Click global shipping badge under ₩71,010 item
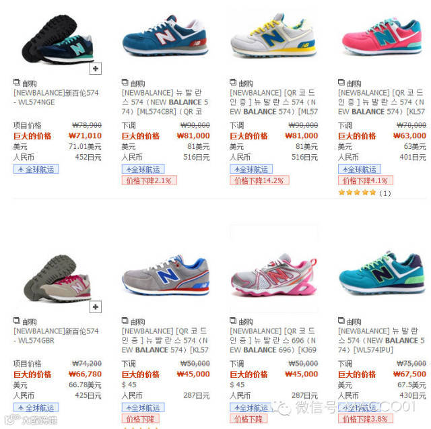The width and height of the screenshot is (431, 429). coord(36,169)
